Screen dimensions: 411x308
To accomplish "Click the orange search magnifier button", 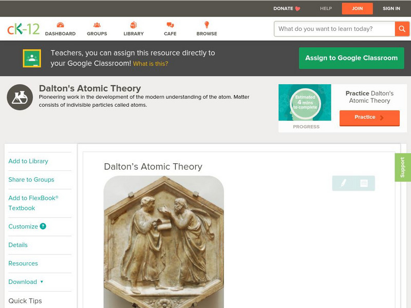I will point(402,29).
